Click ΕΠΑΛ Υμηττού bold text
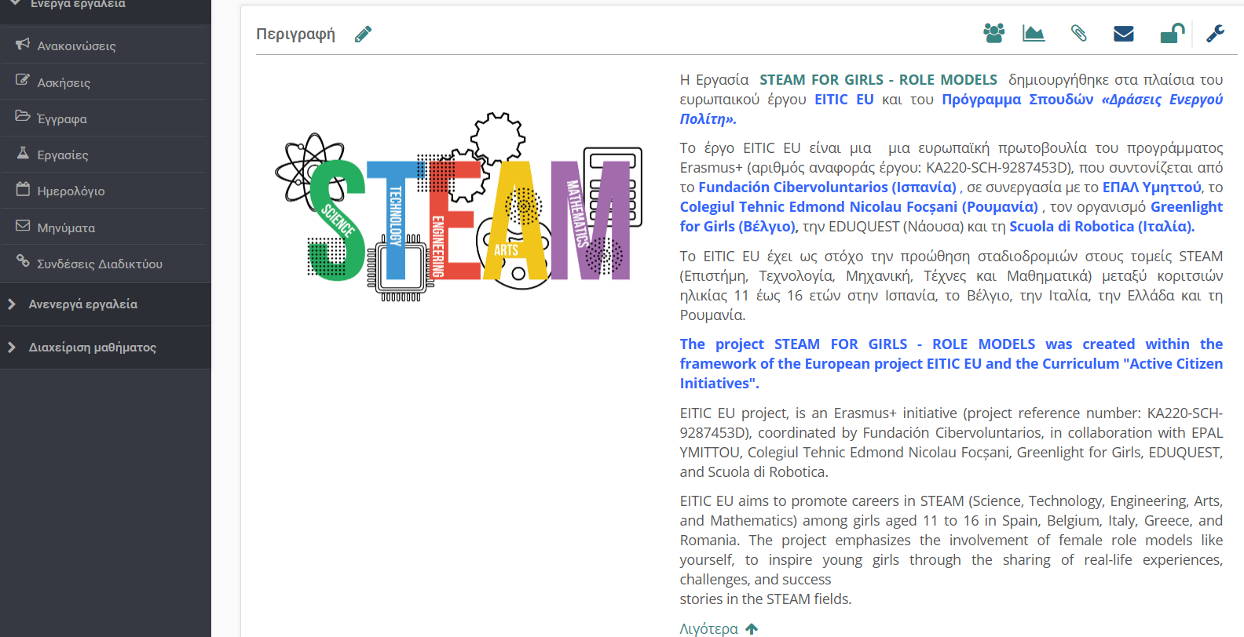The width and height of the screenshot is (1244, 637). 1152,187
